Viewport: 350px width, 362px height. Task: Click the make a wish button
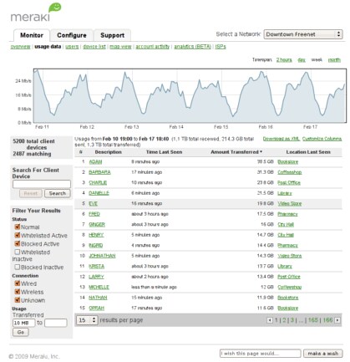pyautogui.click(x=323, y=354)
